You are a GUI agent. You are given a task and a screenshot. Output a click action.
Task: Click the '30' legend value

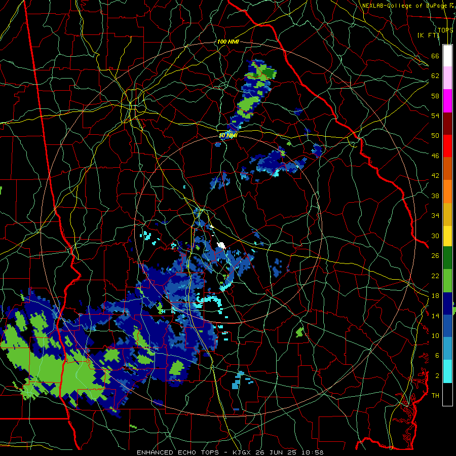[435, 236]
